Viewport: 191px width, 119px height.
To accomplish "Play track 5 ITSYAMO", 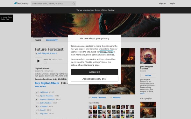I will pos(36,107).
